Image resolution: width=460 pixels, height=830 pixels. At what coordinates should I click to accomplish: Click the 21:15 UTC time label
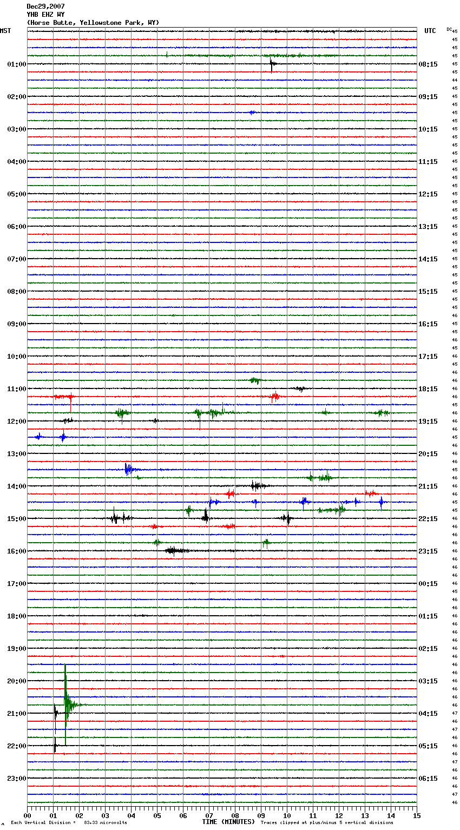428,486
